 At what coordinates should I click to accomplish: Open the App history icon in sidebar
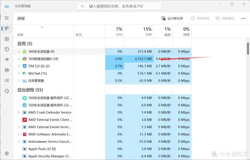pyautogui.click(x=7, y=49)
